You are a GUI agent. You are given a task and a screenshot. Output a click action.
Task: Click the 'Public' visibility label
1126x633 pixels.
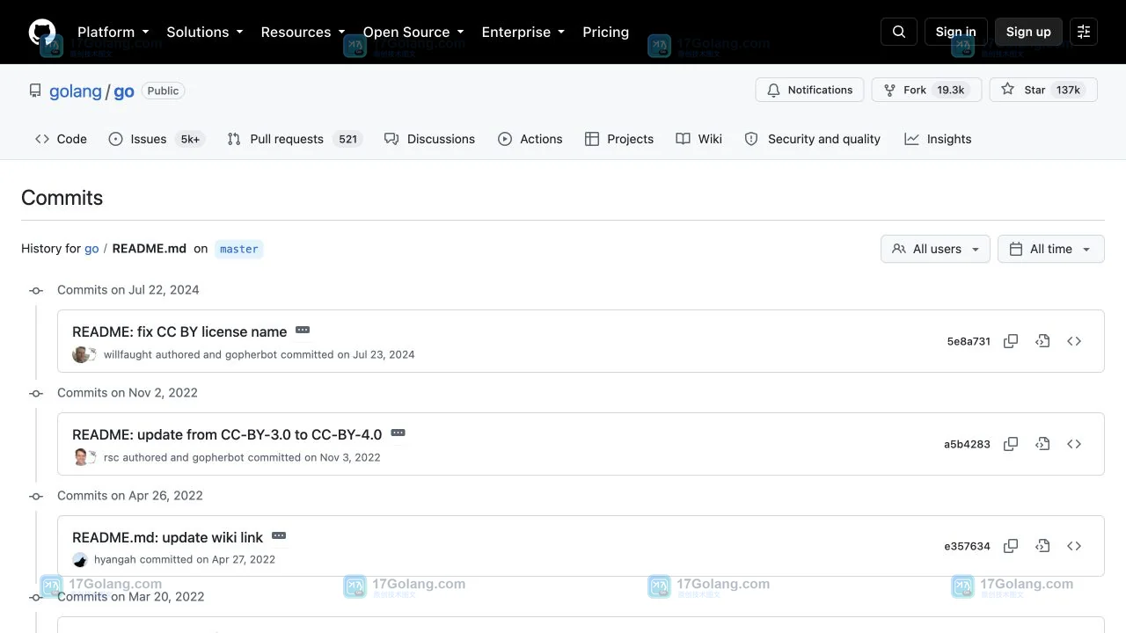click(163, 91)
